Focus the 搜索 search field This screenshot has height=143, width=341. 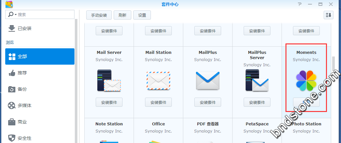coord(40,15)
